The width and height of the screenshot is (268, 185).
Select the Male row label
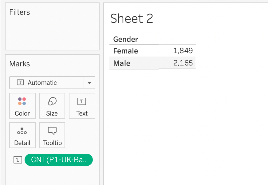click(122, 63)
